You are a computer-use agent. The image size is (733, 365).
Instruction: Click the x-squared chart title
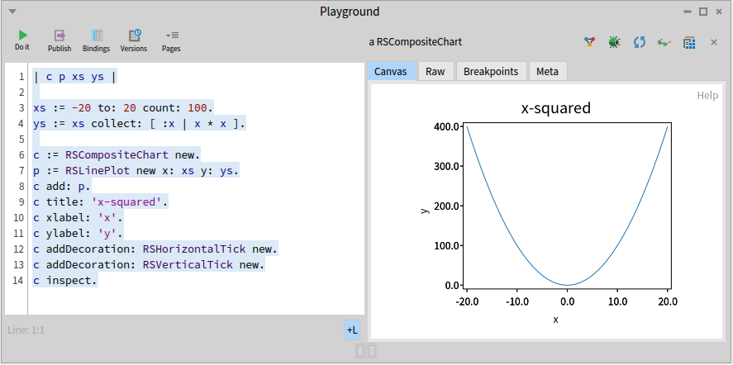click(556, 108)
